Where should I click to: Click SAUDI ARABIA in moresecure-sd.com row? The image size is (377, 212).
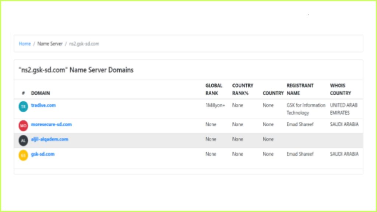[x=344, y=124]
